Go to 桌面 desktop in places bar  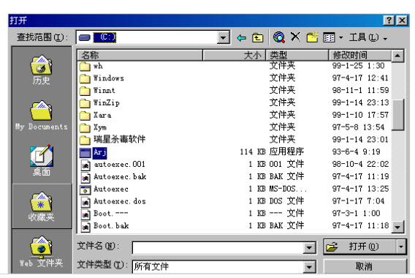[42, 161]
